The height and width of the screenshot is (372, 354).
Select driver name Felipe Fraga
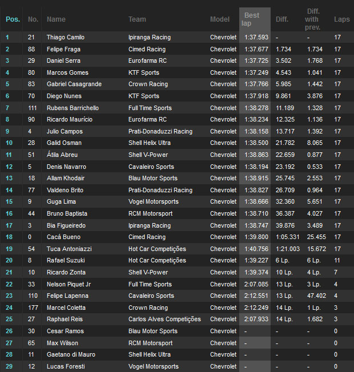point(63,49)
